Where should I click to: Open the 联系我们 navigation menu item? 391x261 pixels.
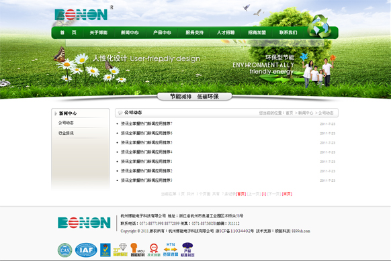click(288, 33)
